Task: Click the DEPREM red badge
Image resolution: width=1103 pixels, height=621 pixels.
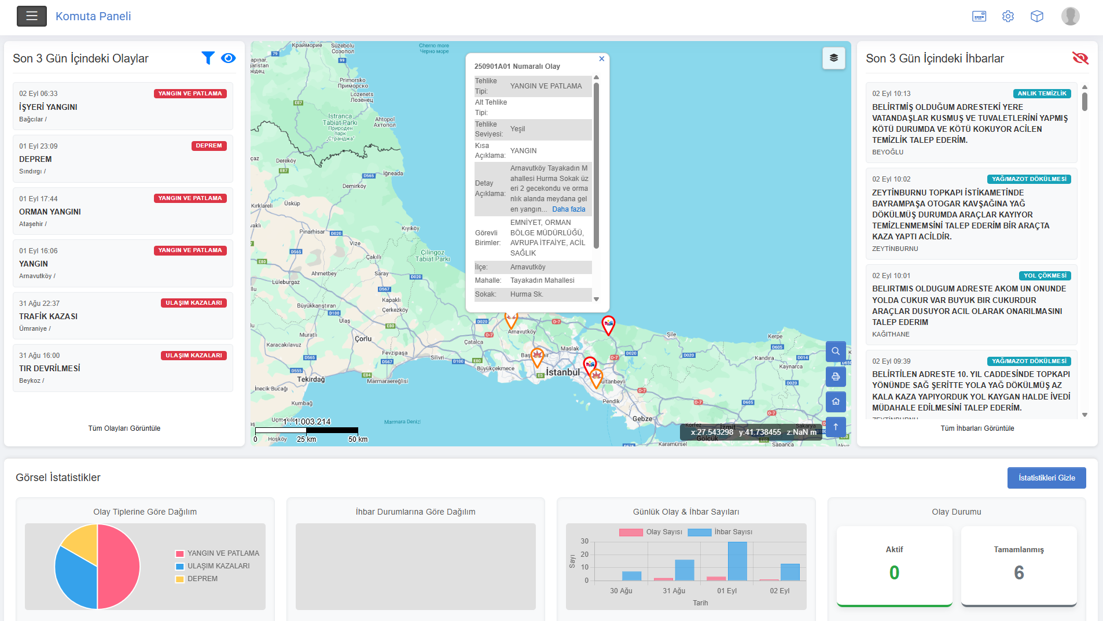Action: tap(209, 146)
